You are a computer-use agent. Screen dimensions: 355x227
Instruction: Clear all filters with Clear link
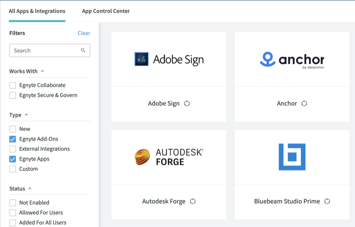pos(84,33)
